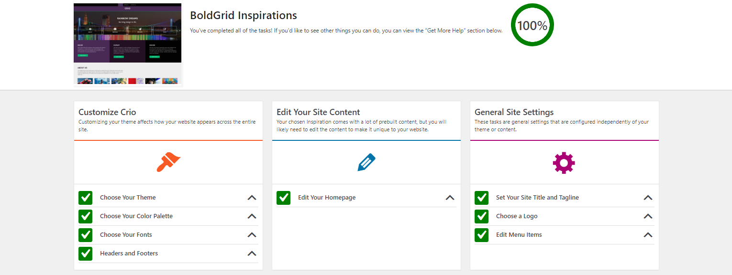
Task: Click the Edit Your Homepage green checkmark
Action: coord(284,198)
